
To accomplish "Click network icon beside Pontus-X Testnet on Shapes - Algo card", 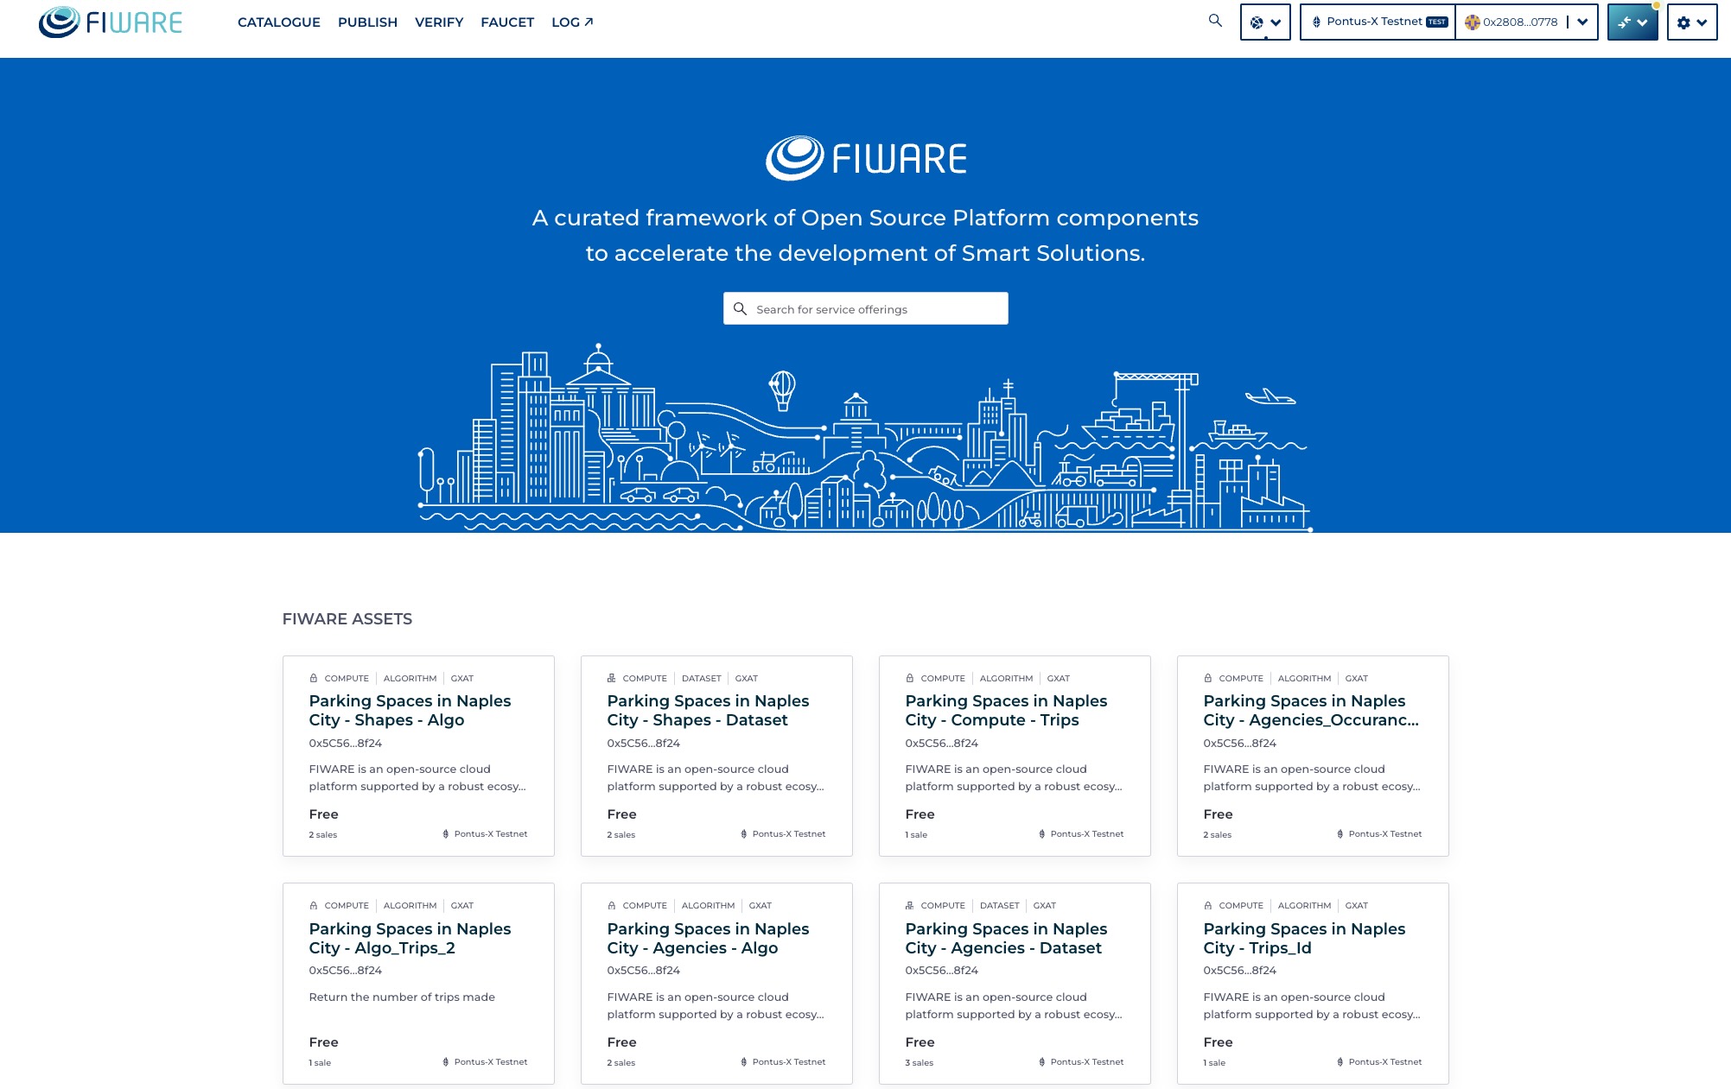I will [x=446, y=834].
